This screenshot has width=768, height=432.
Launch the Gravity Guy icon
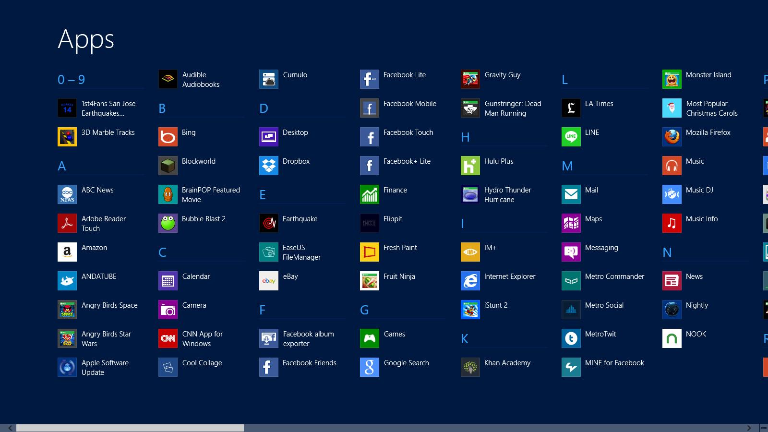pos(470,79)
